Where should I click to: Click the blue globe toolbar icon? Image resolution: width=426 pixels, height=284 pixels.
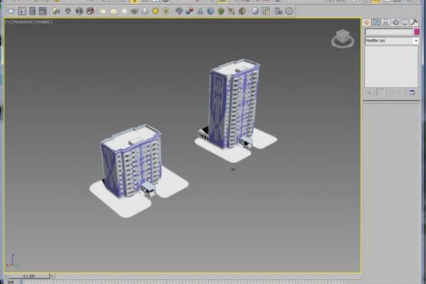click(211, 11)
